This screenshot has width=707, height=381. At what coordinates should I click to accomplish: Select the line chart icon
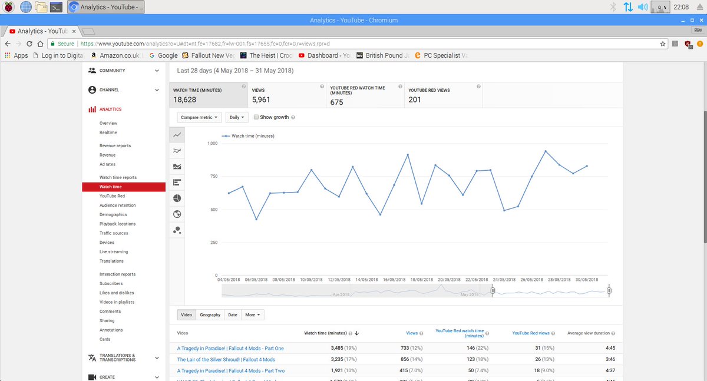[x=177, y=135]
